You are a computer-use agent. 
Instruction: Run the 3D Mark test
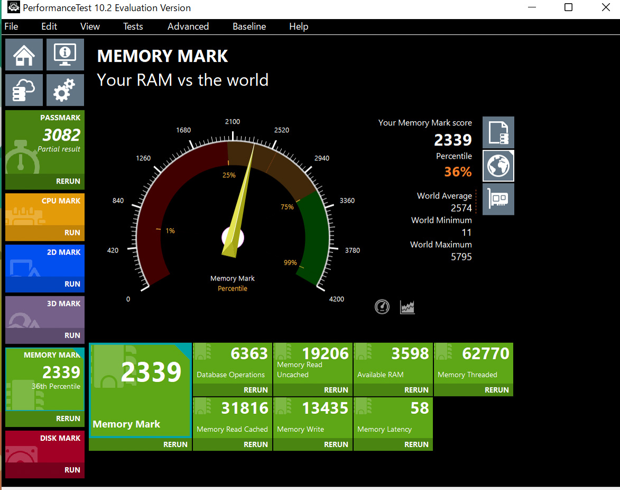click(x=45, y=335)
